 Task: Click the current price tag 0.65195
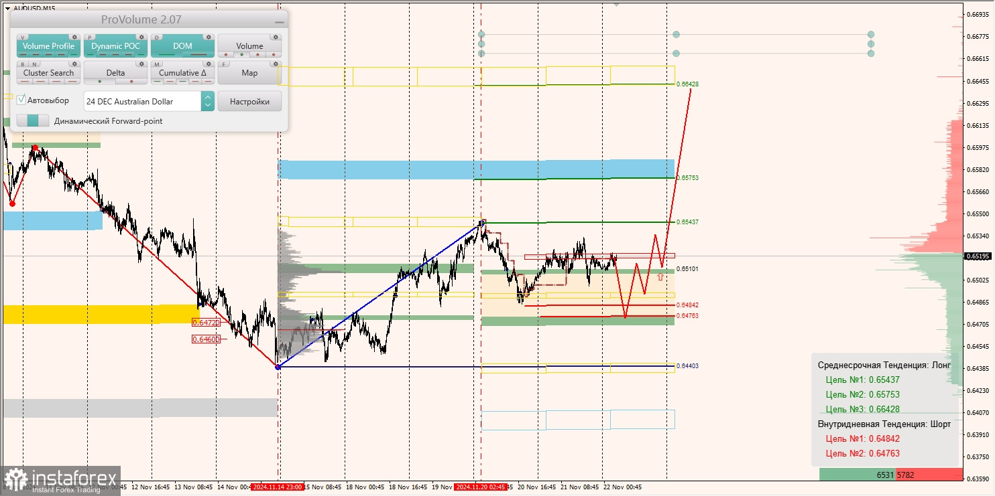978,256
